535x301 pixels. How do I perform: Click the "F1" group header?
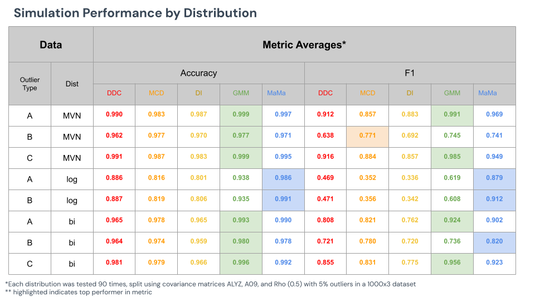[x=410, y=73]
